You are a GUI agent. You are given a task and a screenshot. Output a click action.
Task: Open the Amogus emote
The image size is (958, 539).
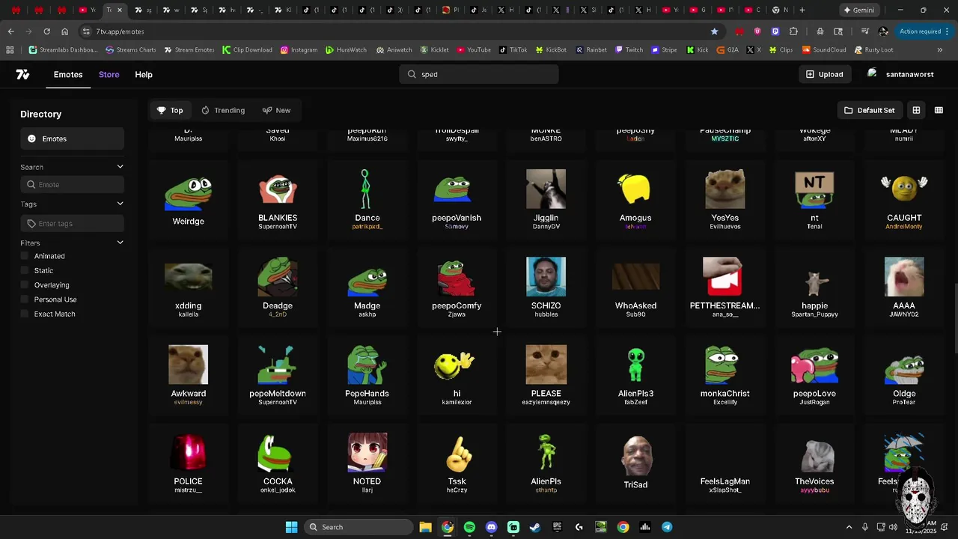tap(635, 201)
